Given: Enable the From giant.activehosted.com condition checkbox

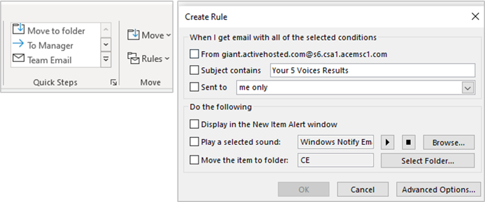Looking at the screenshot, I should [194, 54].
